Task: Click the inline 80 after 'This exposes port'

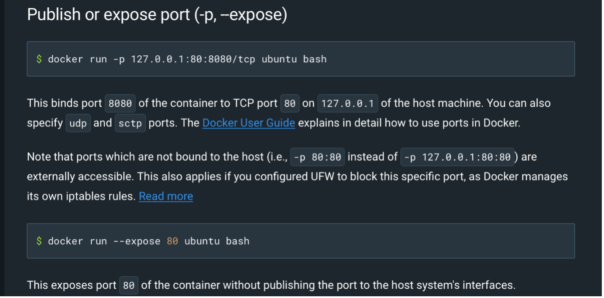Action: [129, 286]
